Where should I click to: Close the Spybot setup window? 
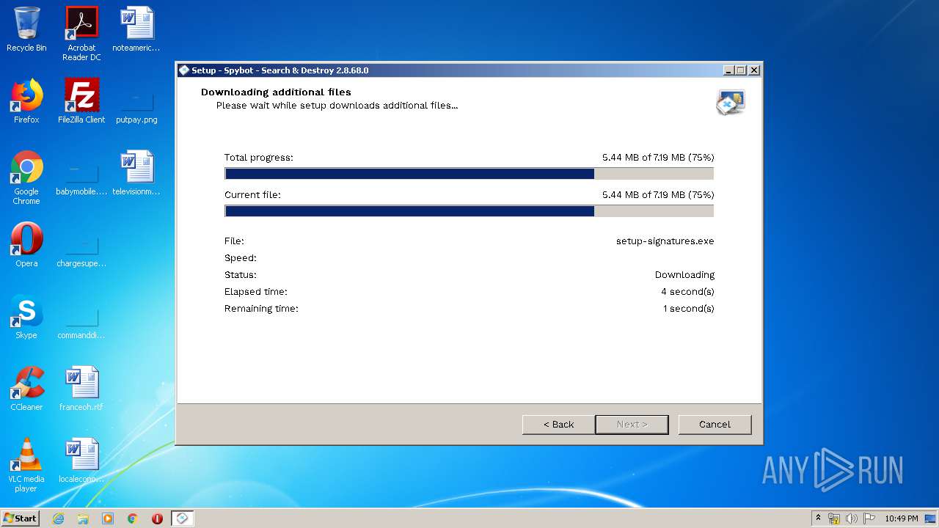[x=754, y=70]
